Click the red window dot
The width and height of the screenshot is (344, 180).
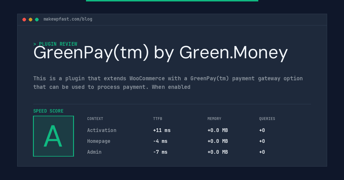(24, 19)
